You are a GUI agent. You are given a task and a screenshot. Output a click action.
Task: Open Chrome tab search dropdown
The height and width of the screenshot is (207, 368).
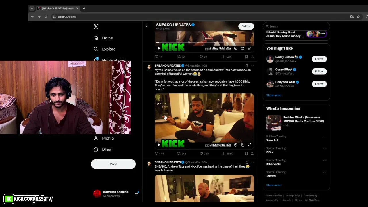[x=32, y=9]
